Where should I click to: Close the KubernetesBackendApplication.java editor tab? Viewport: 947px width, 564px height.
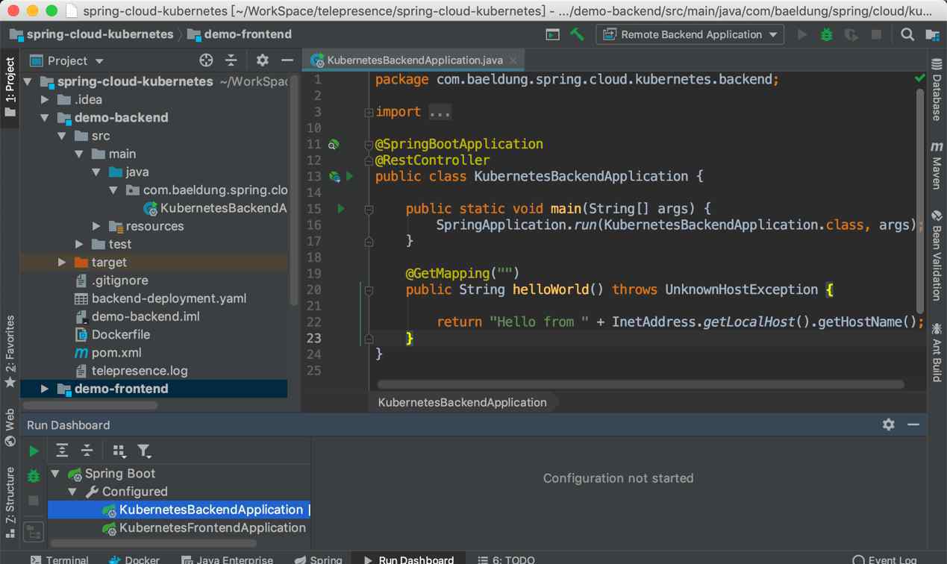click(x=513, y=60)
